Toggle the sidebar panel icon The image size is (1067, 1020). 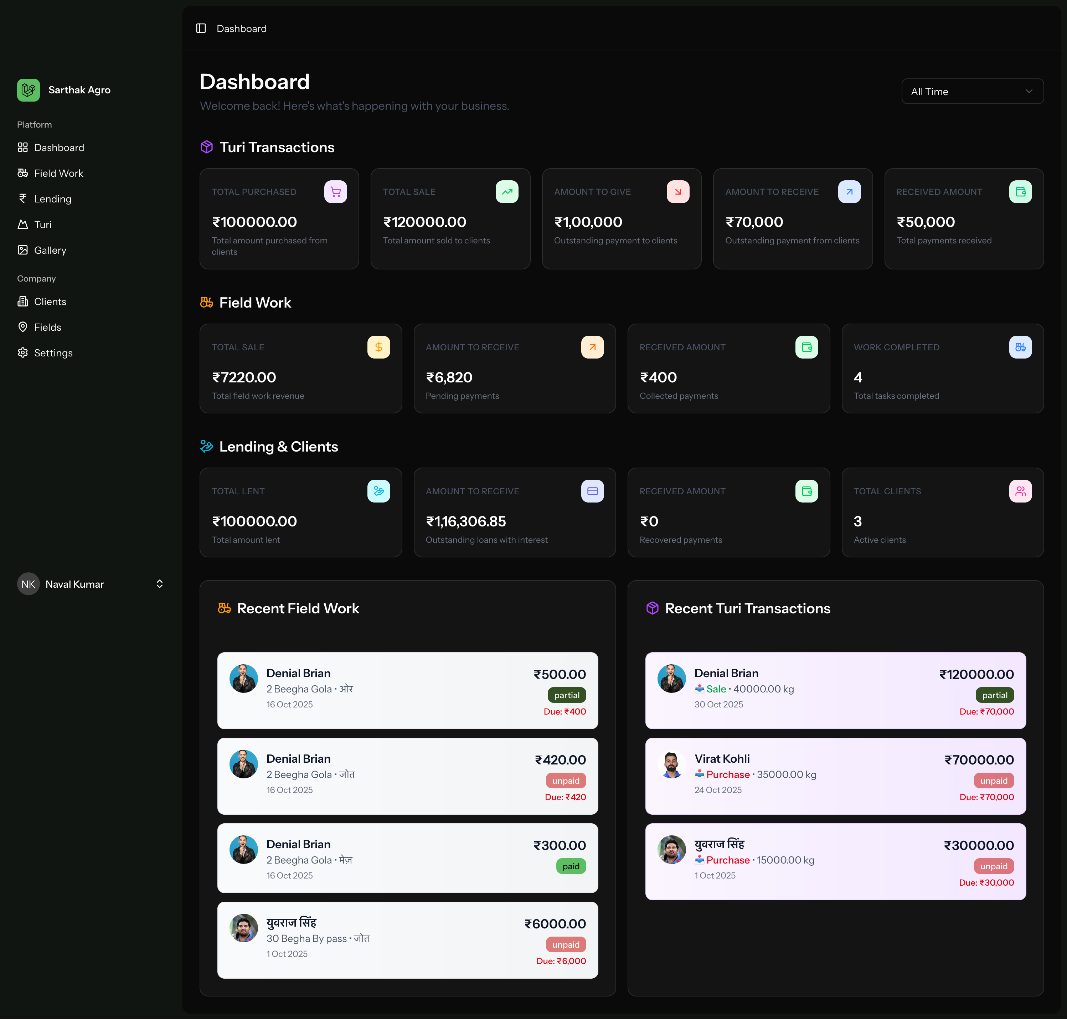pyautogui.click(x=201, y=28)
